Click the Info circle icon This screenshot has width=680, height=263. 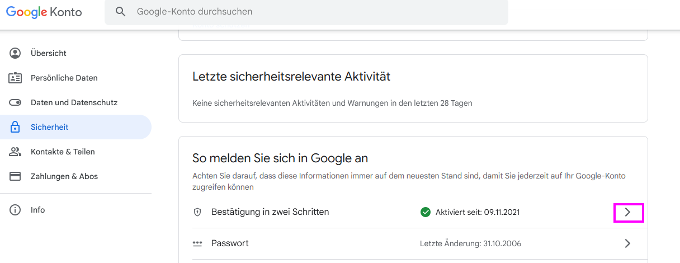[x=15, y=210]
